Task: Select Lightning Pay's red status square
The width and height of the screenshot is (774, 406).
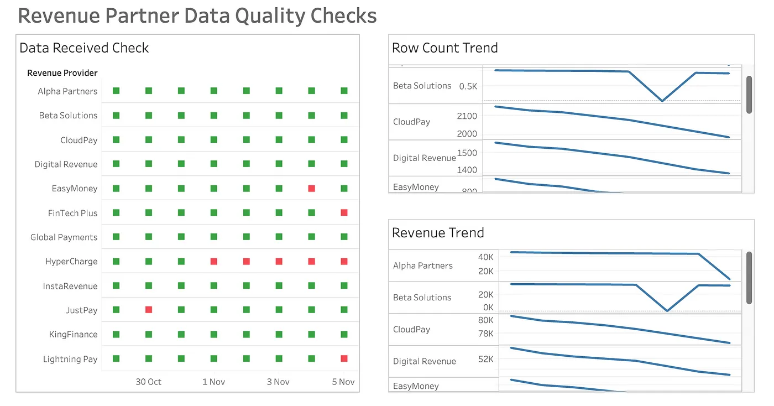Action: coord(344,358)
